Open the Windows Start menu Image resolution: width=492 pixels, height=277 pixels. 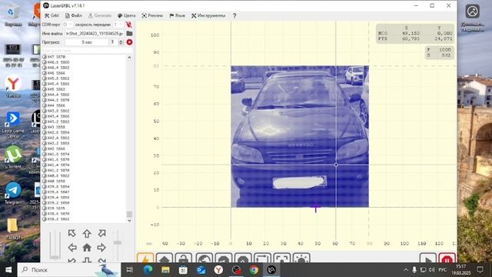(8, 270)
